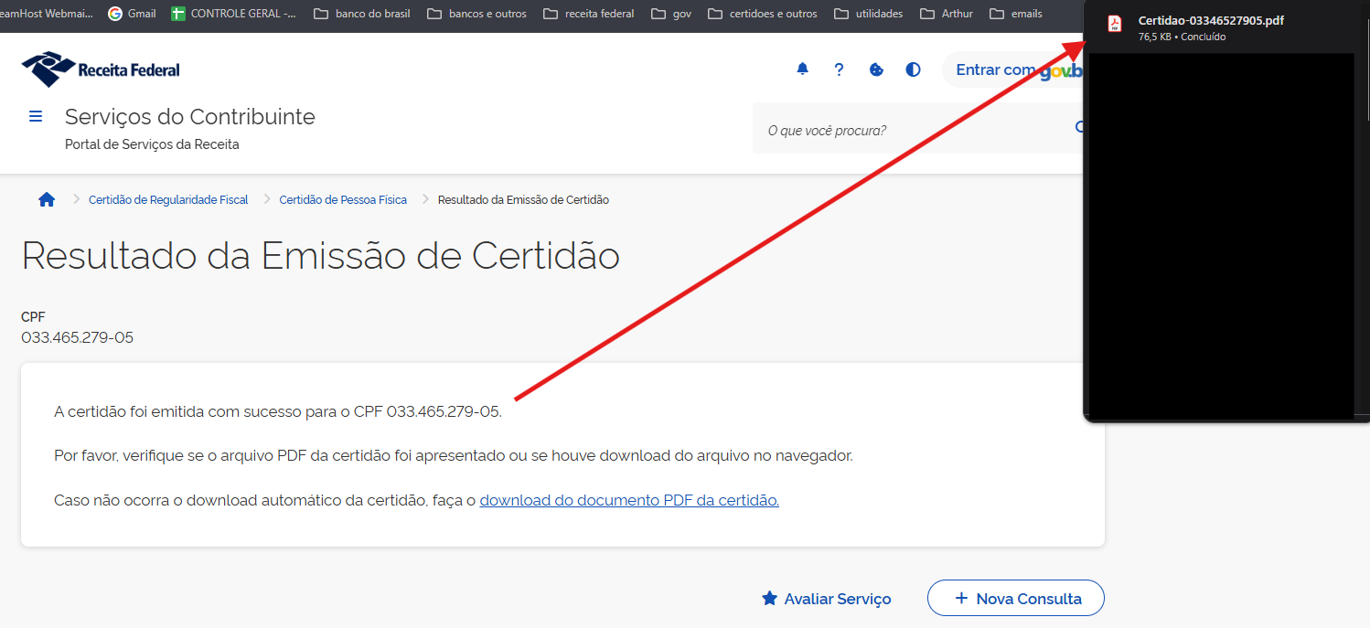1370x628 pixels.
Task: Click the star icon of Avaliar Serviço
Action: (x=769, y=599)
